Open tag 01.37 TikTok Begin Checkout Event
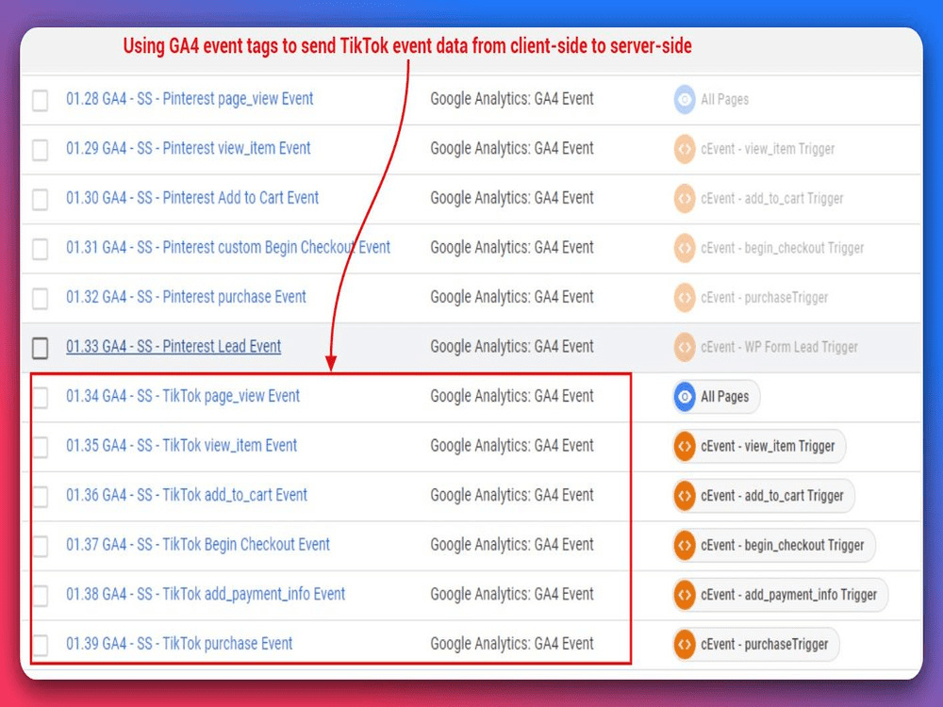This screenshot has width=943, height=707. pos(198,545)
